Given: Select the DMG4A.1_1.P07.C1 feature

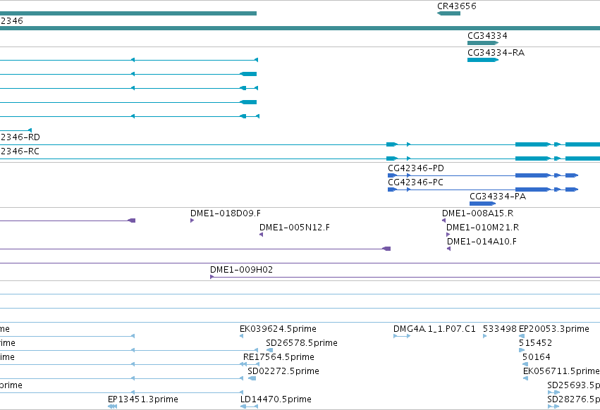Looking at the screenshot, I should pyautogui.click(x=402, y=336).
